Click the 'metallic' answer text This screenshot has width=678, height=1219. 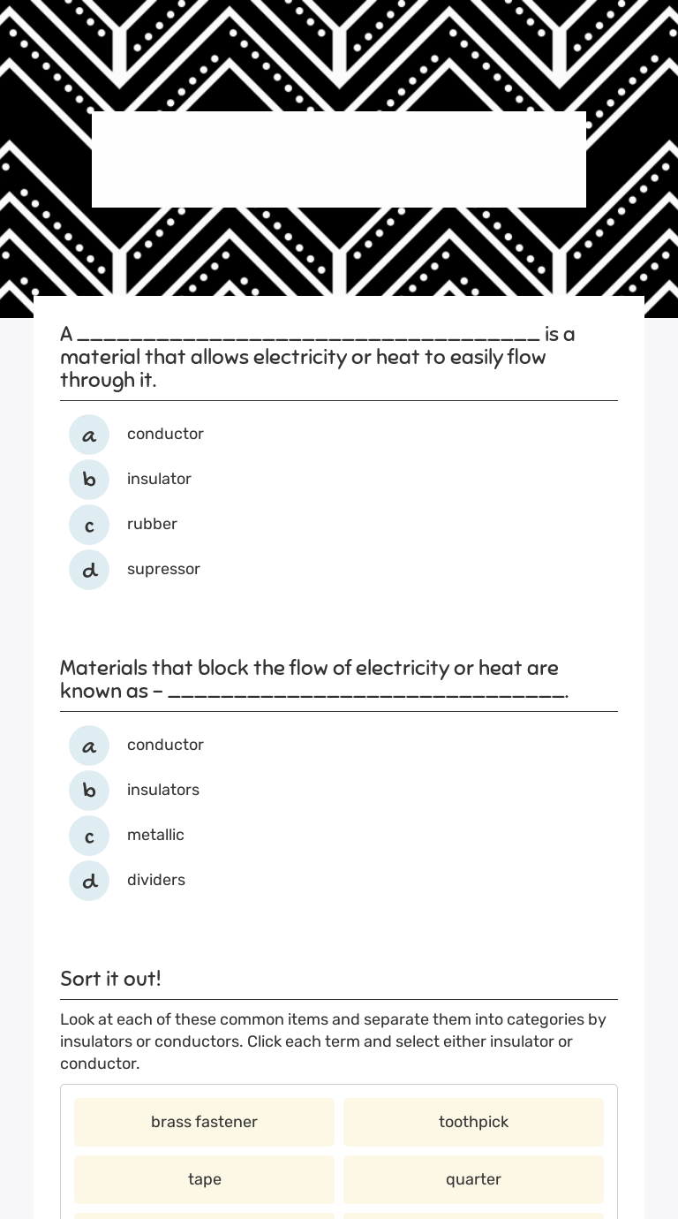pyautogui.click(x=155, y=835)
